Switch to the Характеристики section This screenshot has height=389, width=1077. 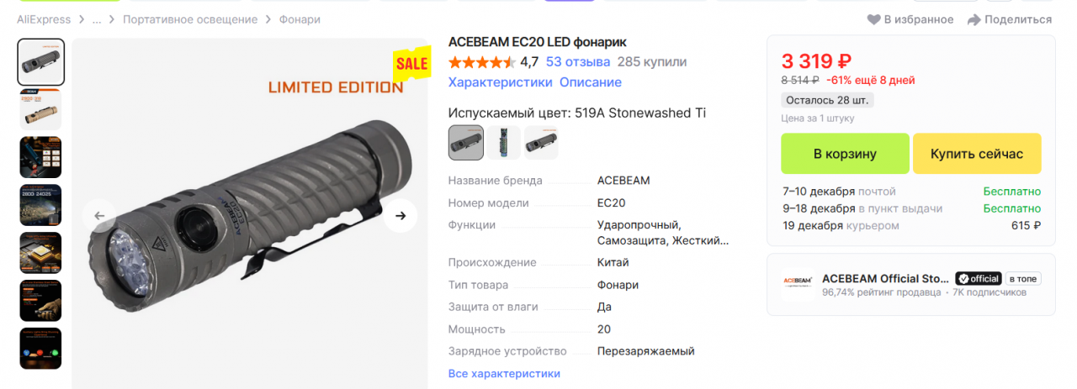click(x=501, y=82)
